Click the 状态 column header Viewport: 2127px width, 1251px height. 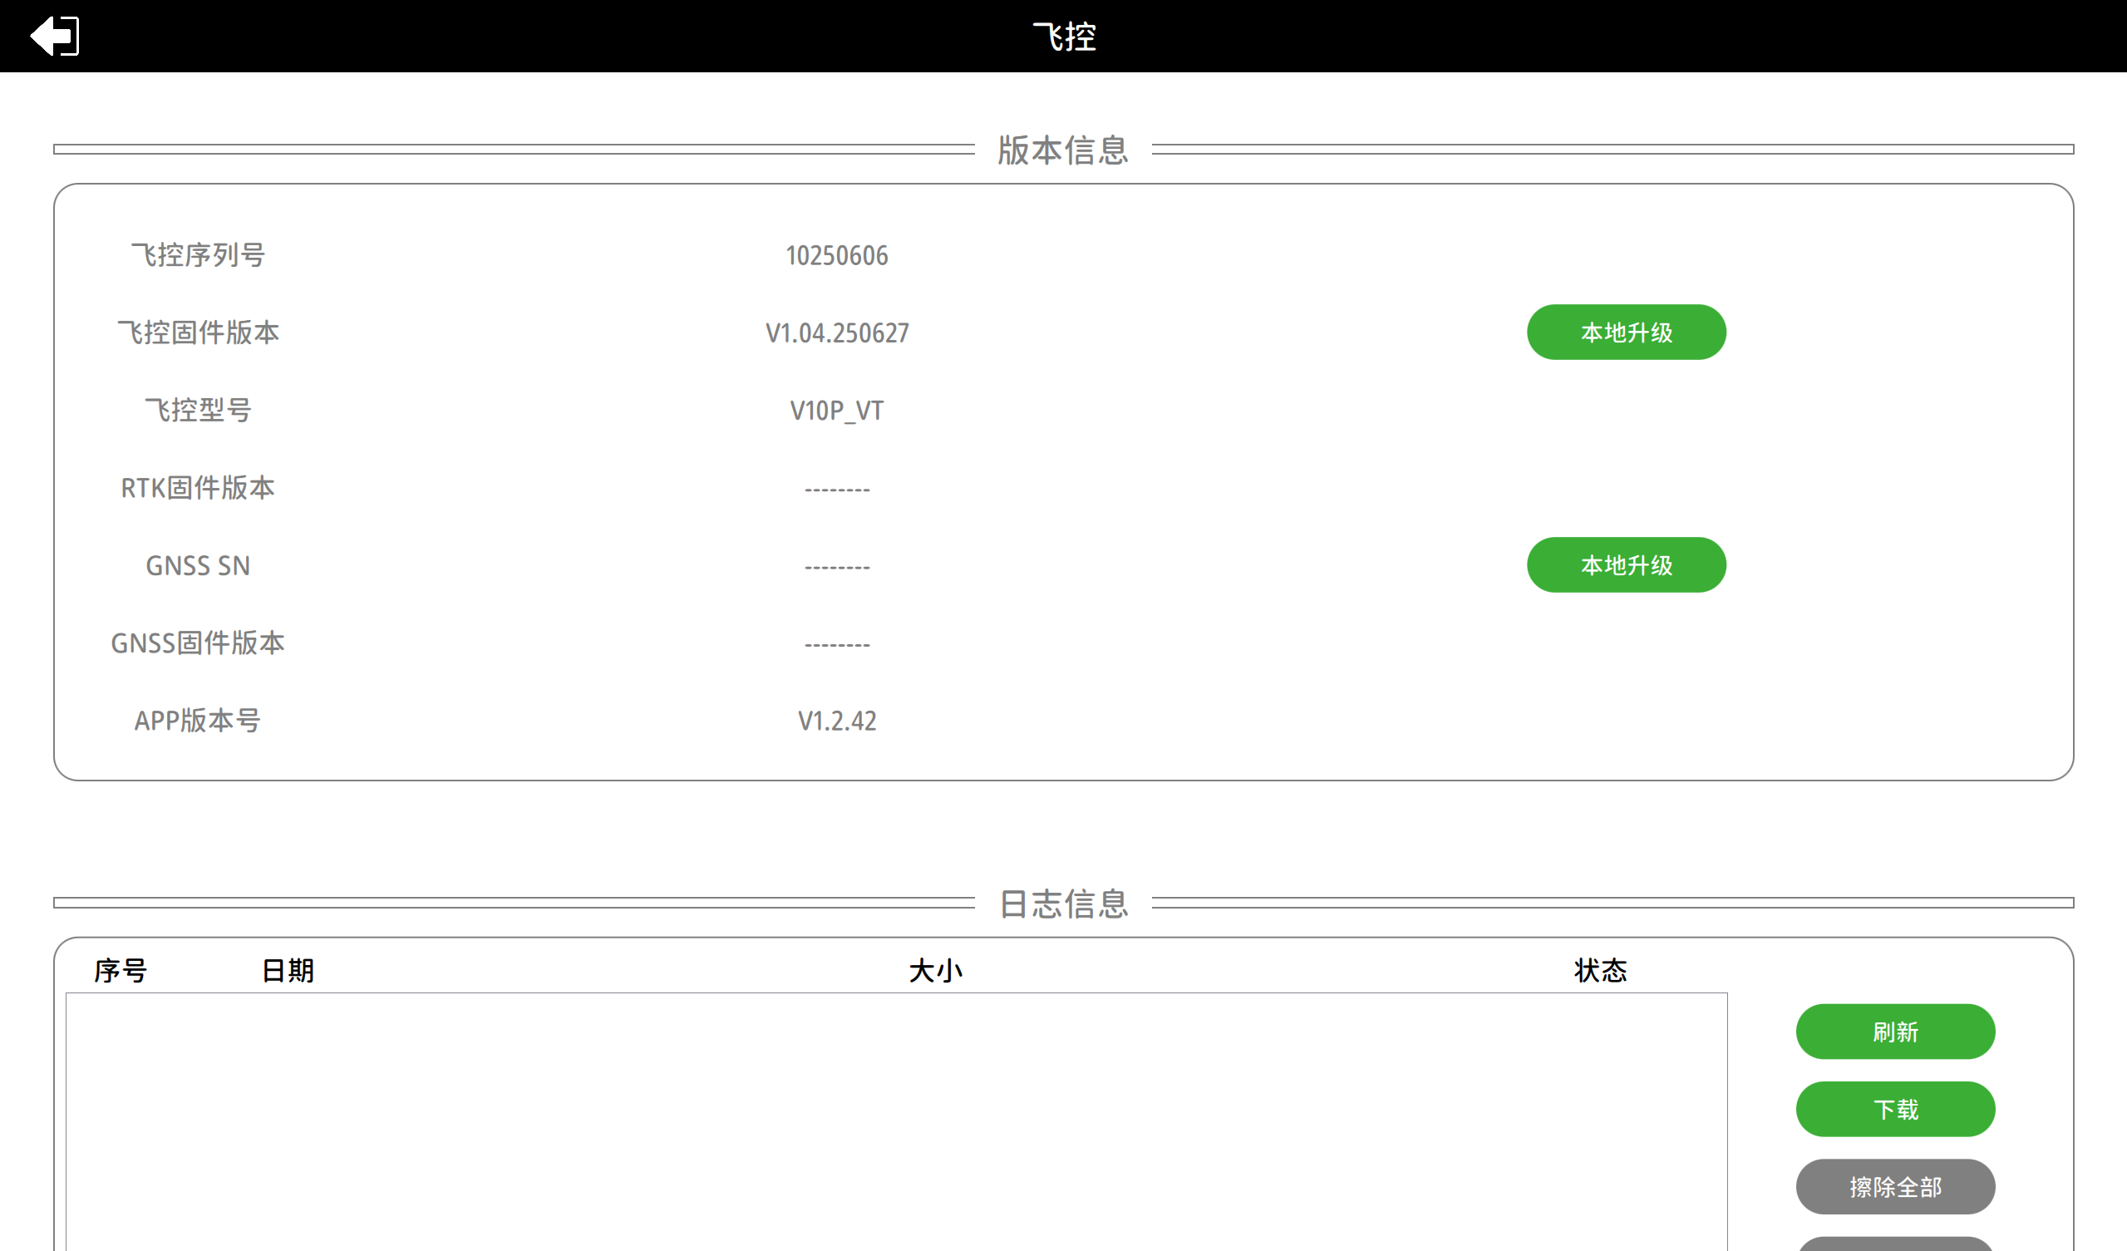click(x=1599, y=970)
